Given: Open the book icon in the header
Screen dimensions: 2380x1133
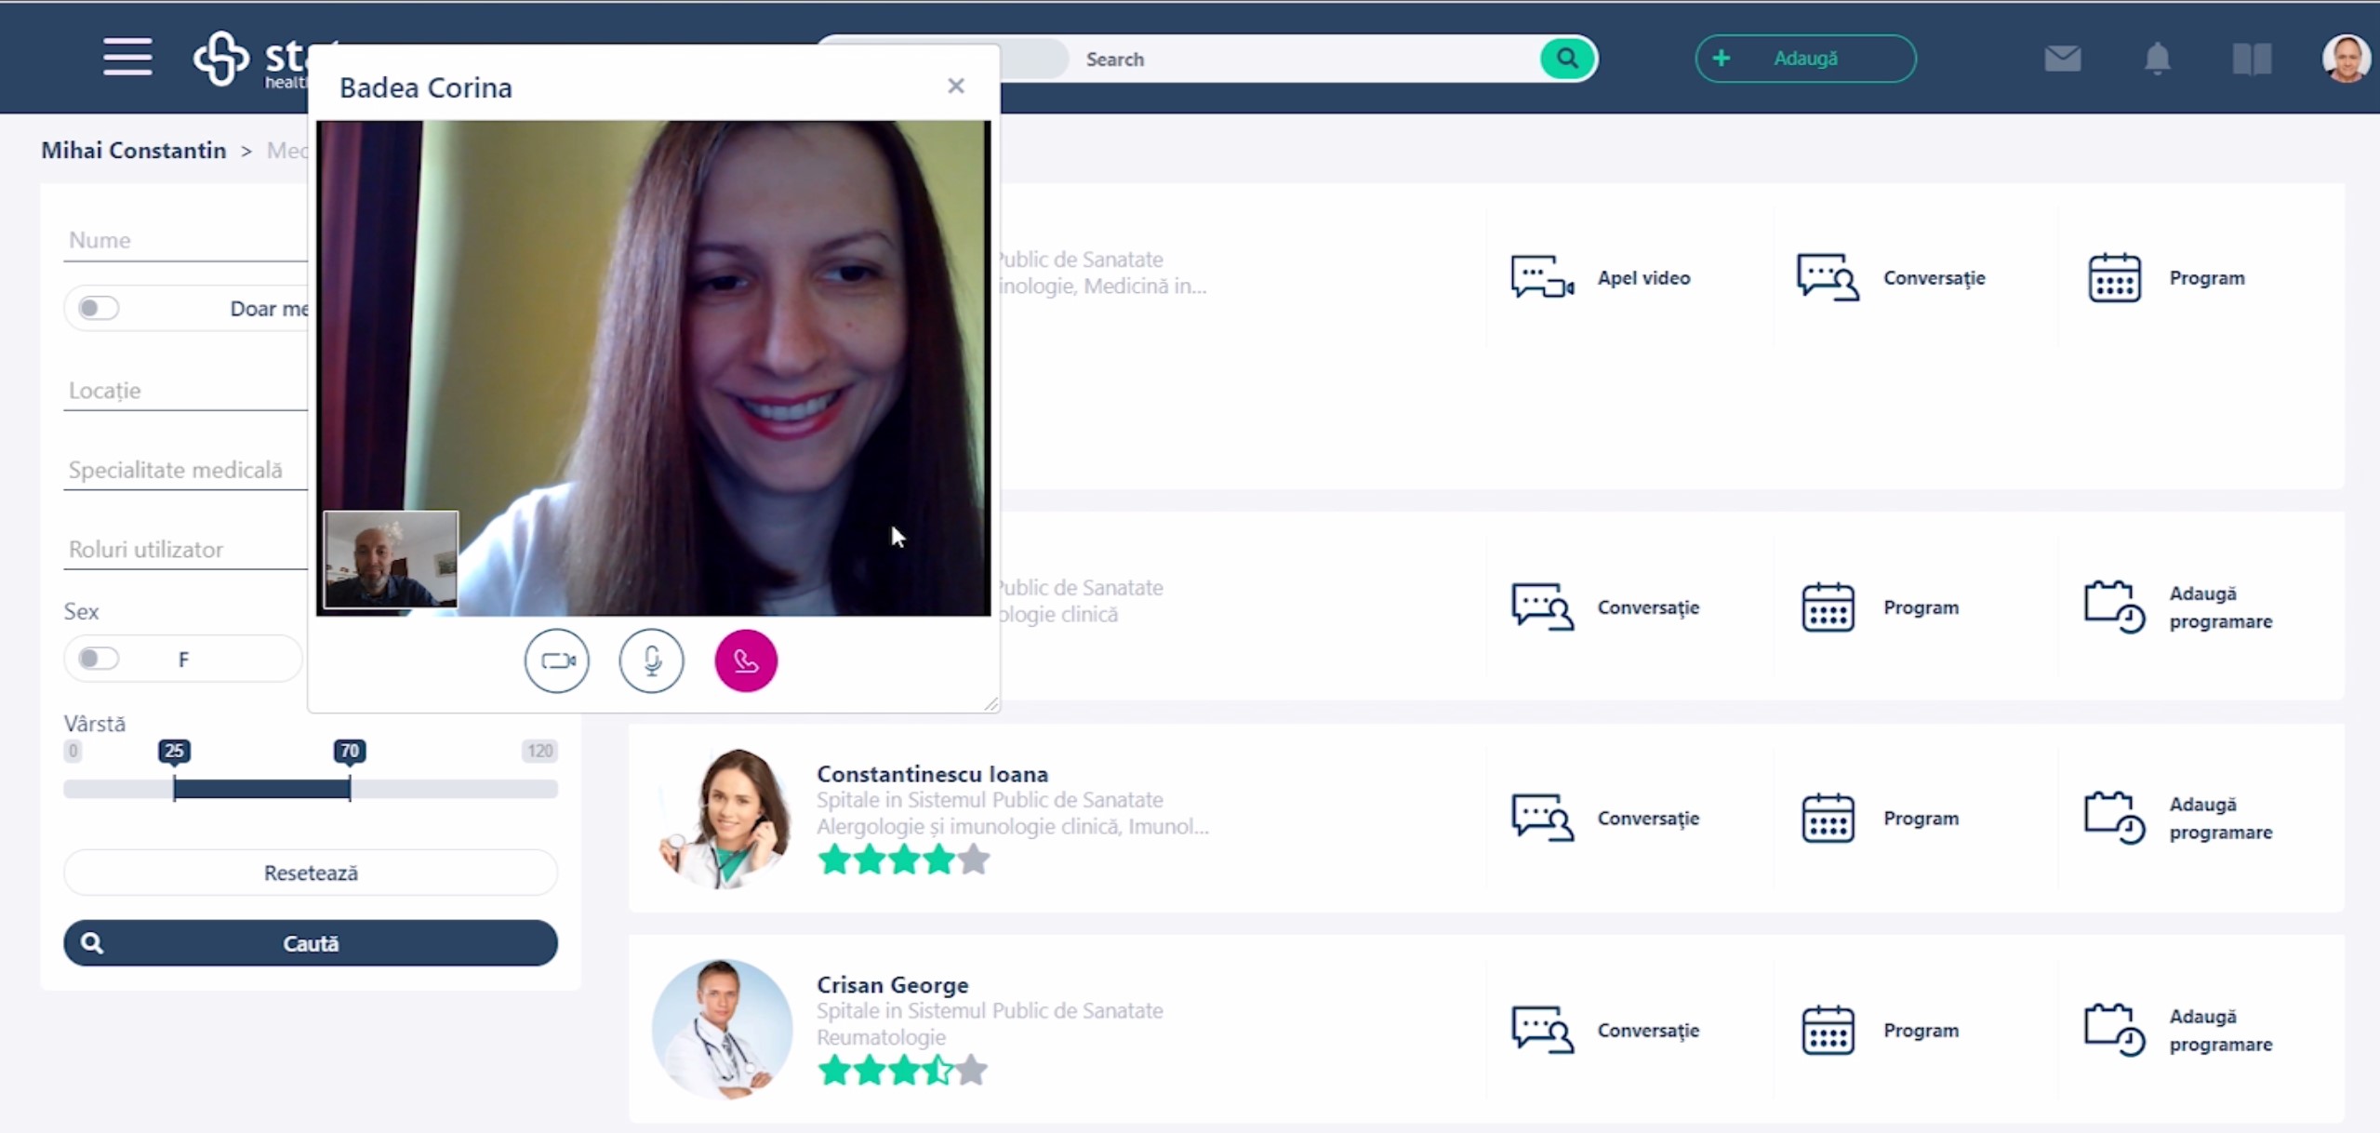Looking at the screenshot, I should click(2252, 59).
